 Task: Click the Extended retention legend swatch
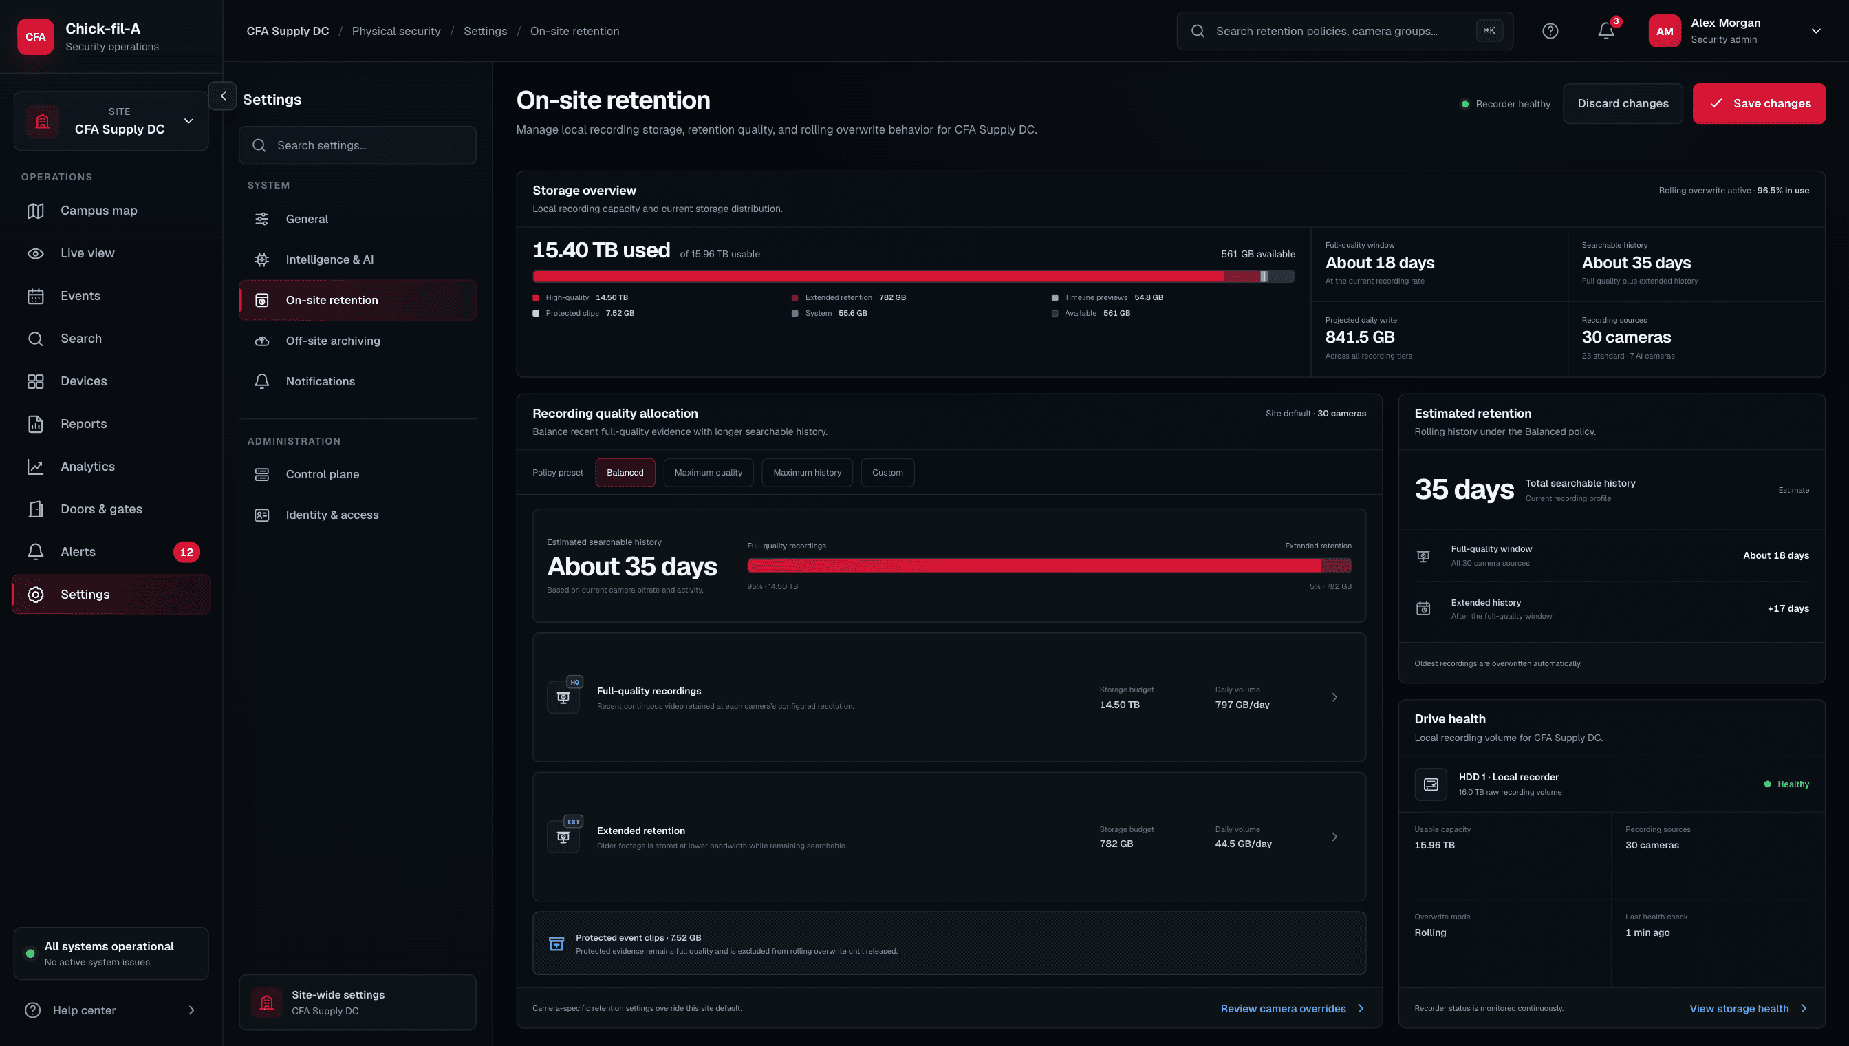tap(795, 297)
